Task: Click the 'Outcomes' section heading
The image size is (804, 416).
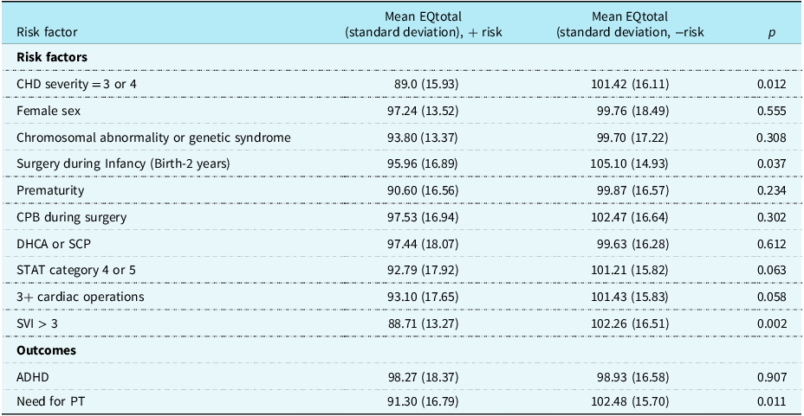Action: coord(46,350)
